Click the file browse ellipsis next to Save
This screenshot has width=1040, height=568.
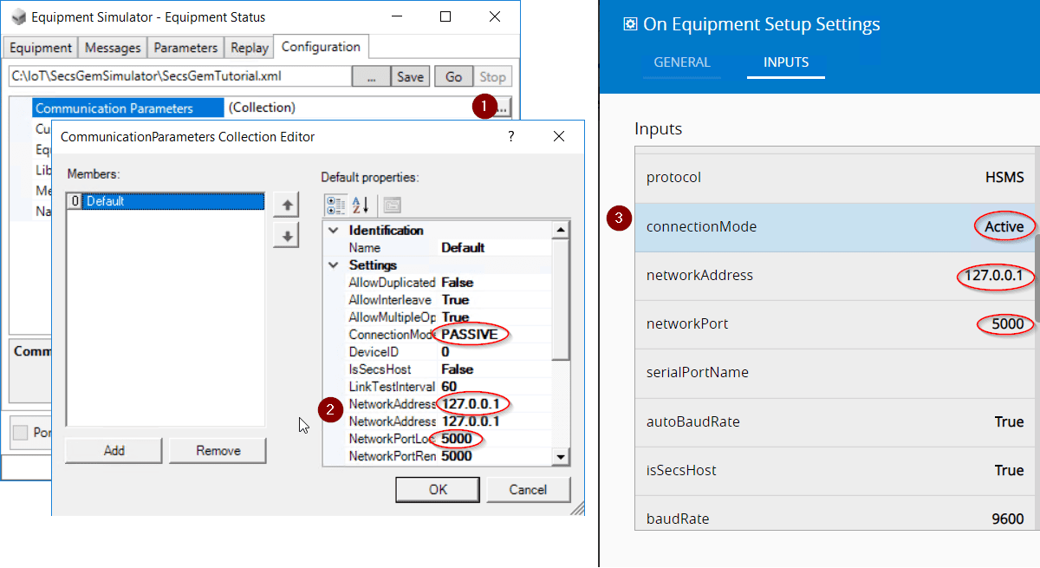point(371,76)
